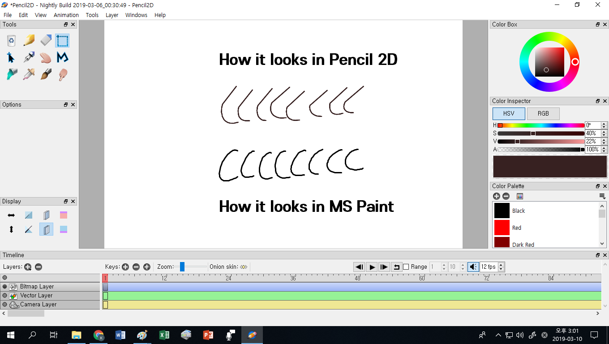
Task: Click the play button in timeline
Action: coord(372,267)
